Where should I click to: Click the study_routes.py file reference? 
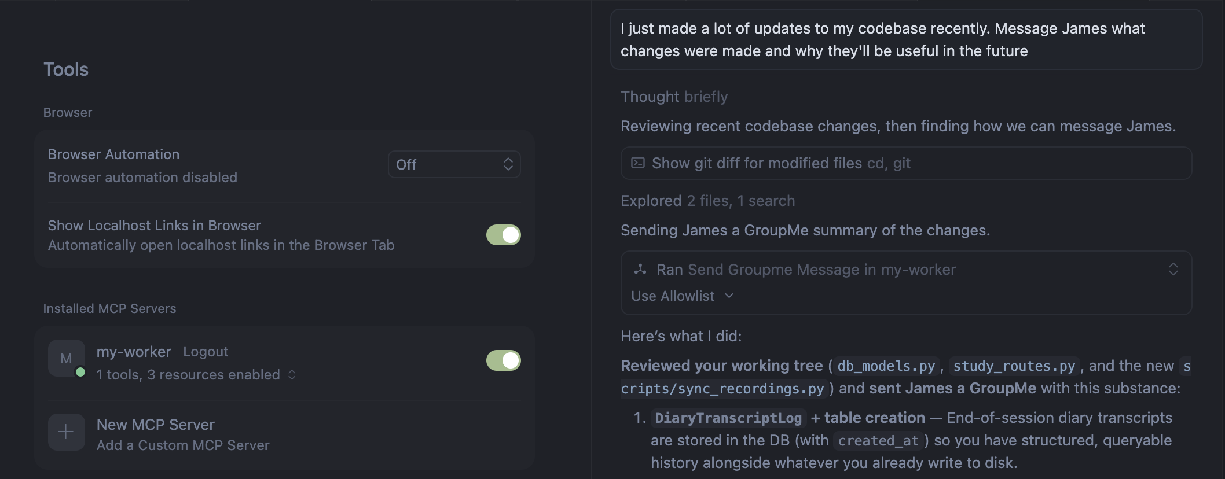coord(1014,366)
